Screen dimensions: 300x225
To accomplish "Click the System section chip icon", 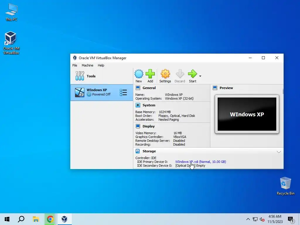I will coord(138,105).
